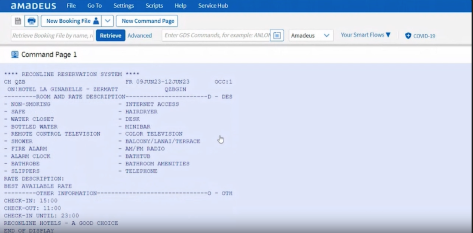Screen dimensions: 473x233
Task: Click the COVID-19 shield link
Action: 420,36
